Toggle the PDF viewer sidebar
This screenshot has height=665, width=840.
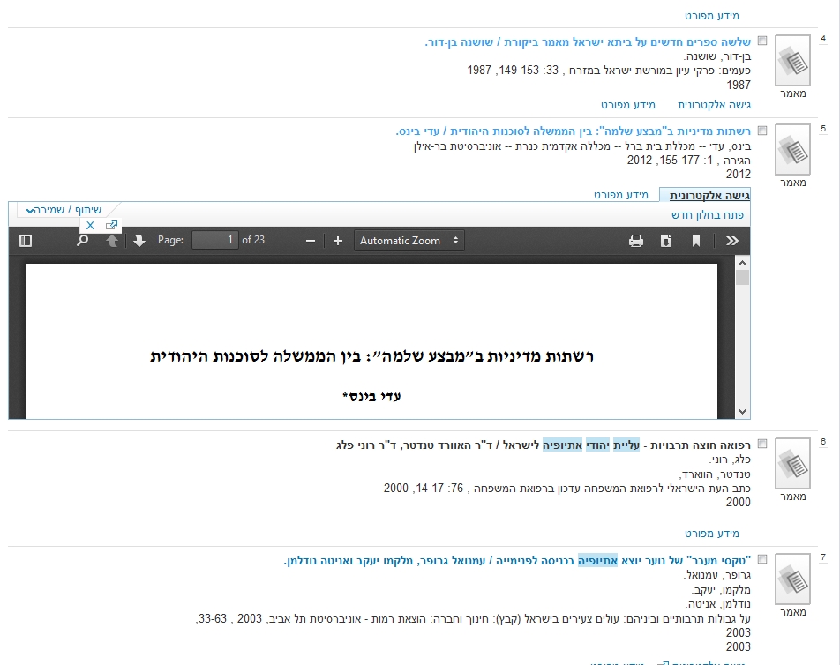pos(26,241)
